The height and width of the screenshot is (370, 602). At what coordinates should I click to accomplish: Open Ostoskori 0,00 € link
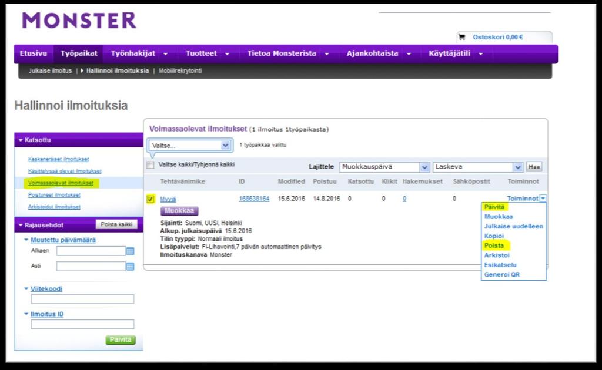[498, 37]
